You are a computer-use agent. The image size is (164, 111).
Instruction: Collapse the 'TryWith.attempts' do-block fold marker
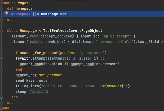(1, 59)
